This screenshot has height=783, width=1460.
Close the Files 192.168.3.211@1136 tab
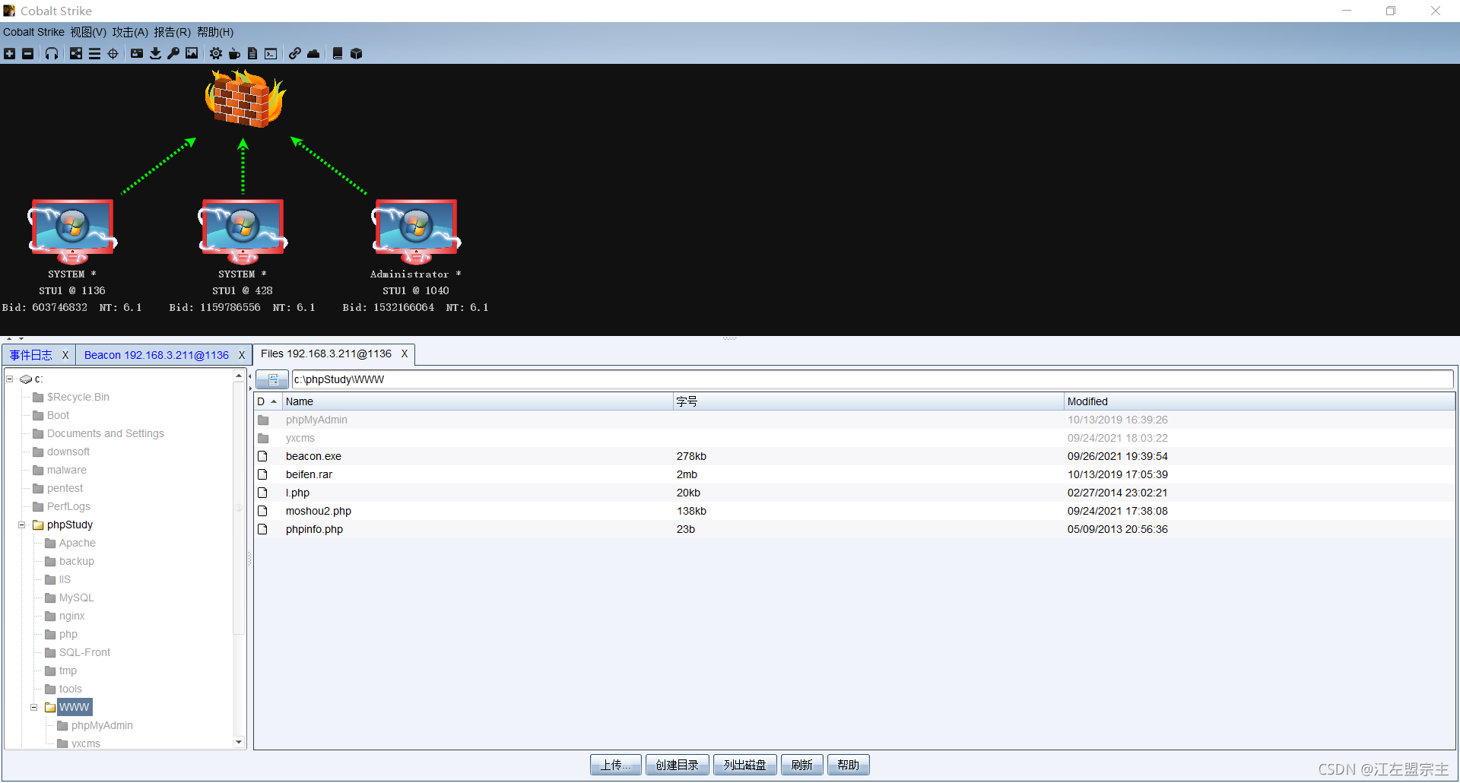[x=405, y=353]
